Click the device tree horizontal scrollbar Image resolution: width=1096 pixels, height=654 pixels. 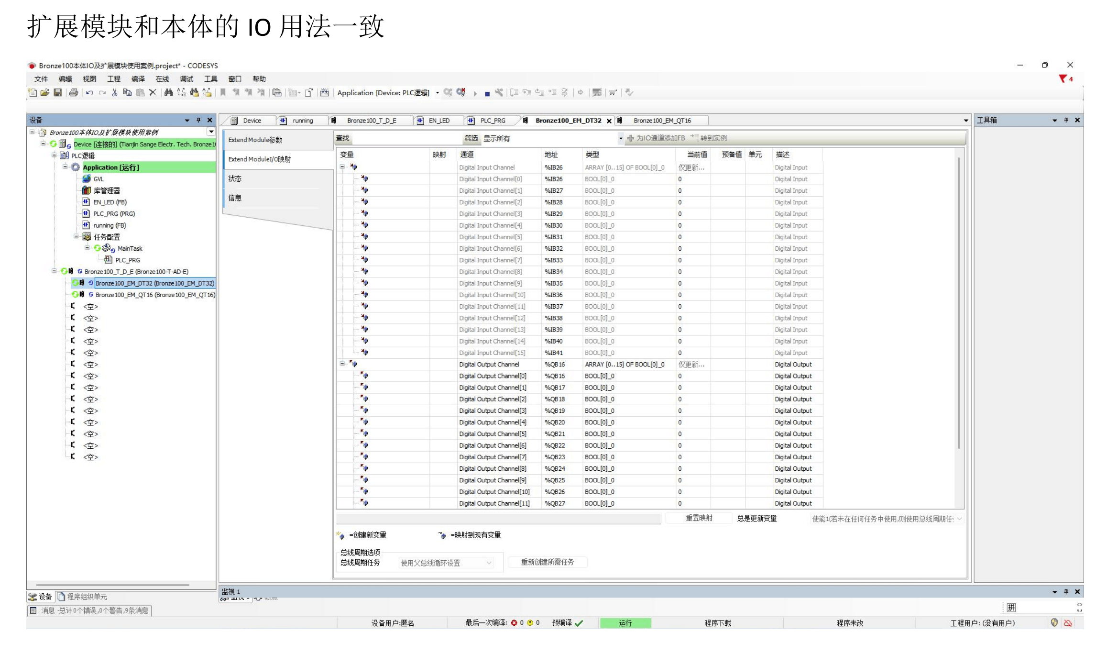coord(113,585)
